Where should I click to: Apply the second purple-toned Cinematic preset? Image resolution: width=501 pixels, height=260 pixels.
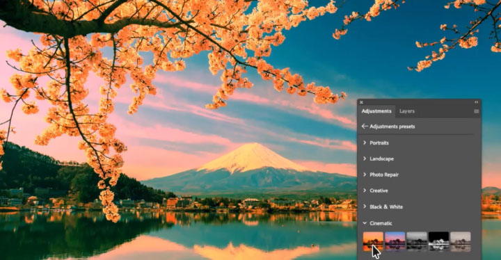(395, 241)
